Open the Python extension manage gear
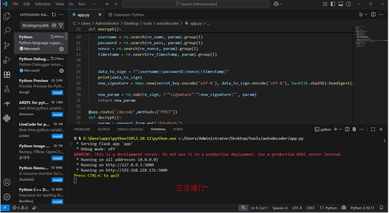Viewport: 389px width, 213px height. coord(61,49)
